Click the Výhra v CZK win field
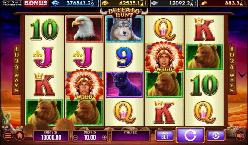This screenshot has width=248, height=145. (x=130, y=136)
